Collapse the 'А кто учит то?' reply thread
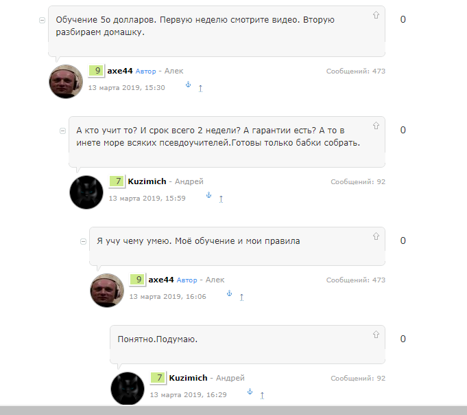The width and height of the screenshot is (467, 415). click(x=62, y=131)
